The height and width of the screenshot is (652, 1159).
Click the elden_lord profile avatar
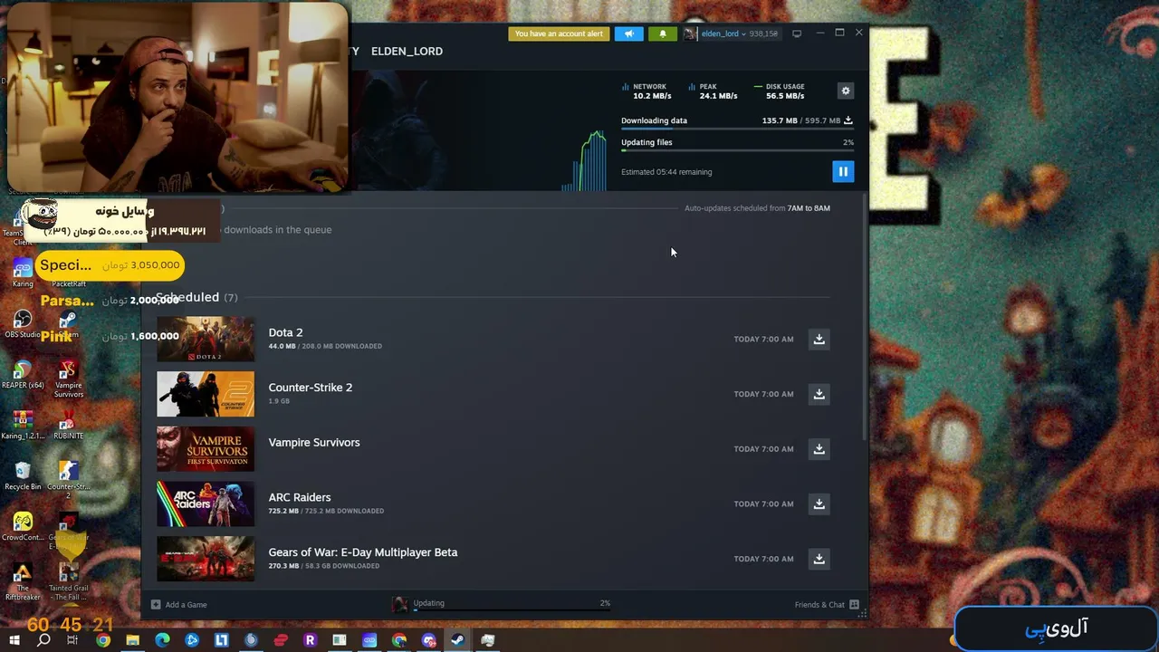(x=690, y=34)
